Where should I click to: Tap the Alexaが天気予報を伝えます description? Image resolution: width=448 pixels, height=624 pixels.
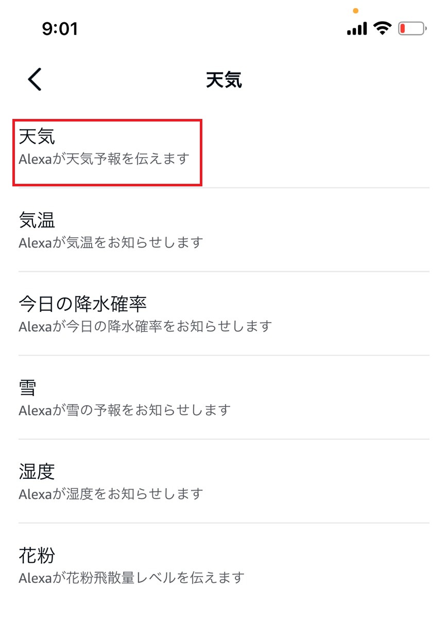tap(105, 158)
